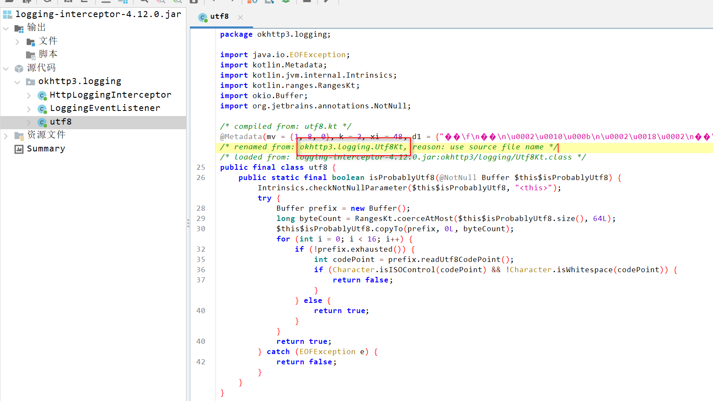Click line number 25 in the gutter
713x401 pixels.
tap(201, 167)
